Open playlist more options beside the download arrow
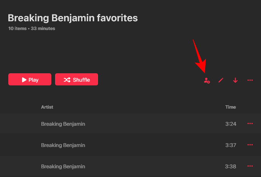Image resolution: width=261 pixels, height=177 pixels. coord(250,80)
